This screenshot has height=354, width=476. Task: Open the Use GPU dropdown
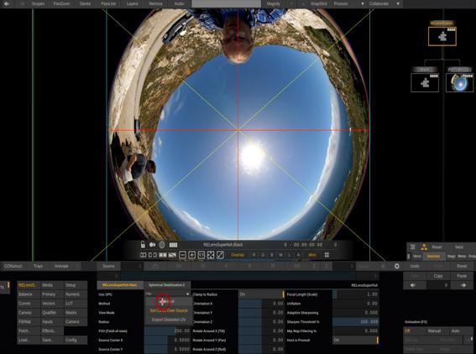[167, 294]
